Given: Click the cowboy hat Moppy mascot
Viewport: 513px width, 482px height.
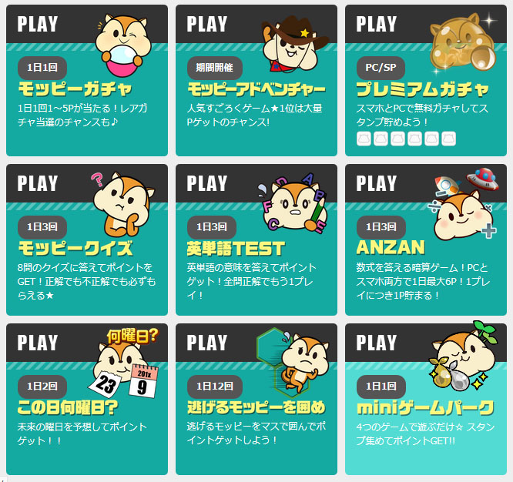Looking at the screenshot, I should pos(295,43).
